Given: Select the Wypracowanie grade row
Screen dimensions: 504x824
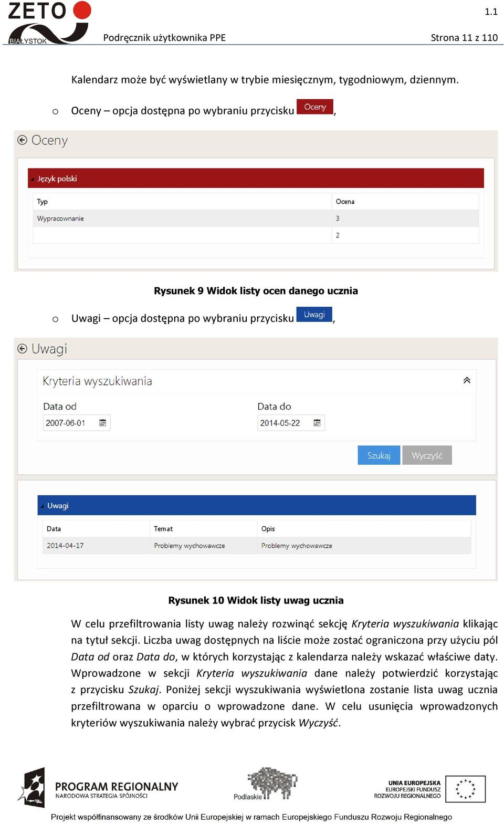Looking at the screenshot, I should [256, 218].
